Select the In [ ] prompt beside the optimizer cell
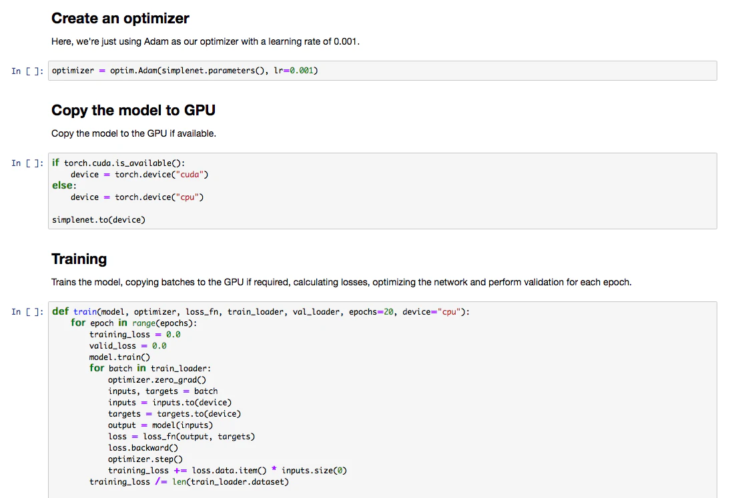Screen dimensions: 730x498 coord(27,71)
